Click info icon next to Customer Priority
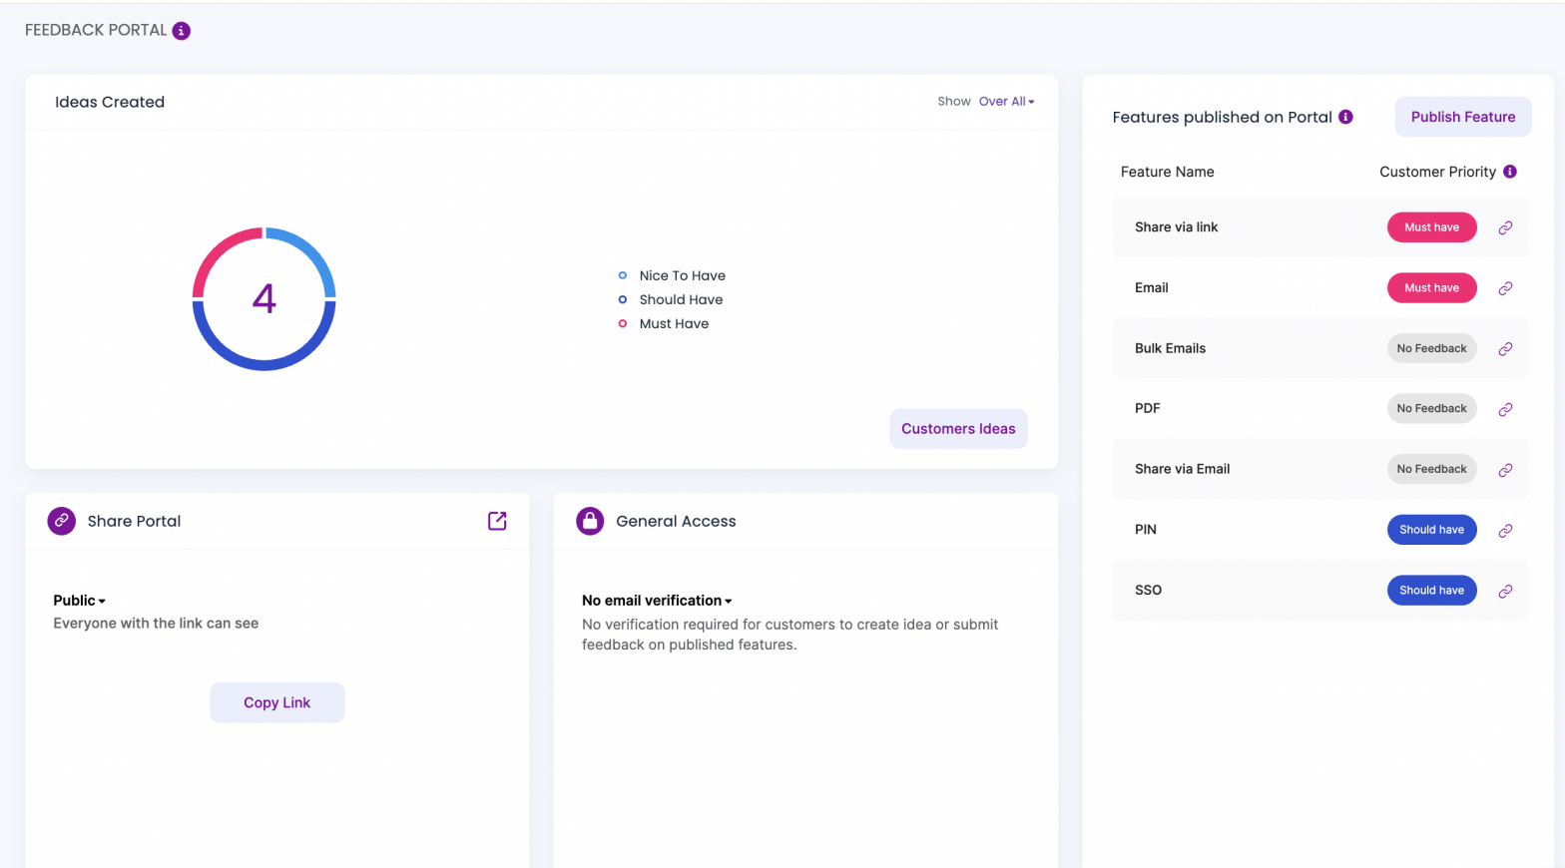 click(1510, 172)
